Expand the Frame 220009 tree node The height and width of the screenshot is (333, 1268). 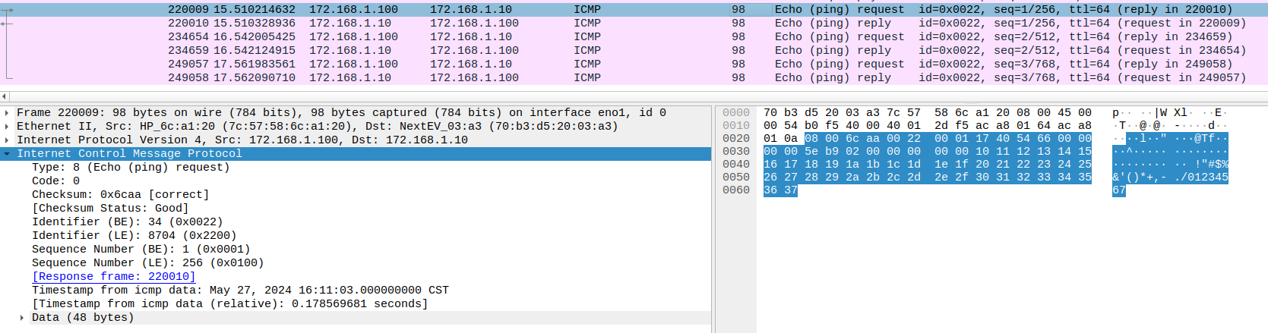point(7,113)
